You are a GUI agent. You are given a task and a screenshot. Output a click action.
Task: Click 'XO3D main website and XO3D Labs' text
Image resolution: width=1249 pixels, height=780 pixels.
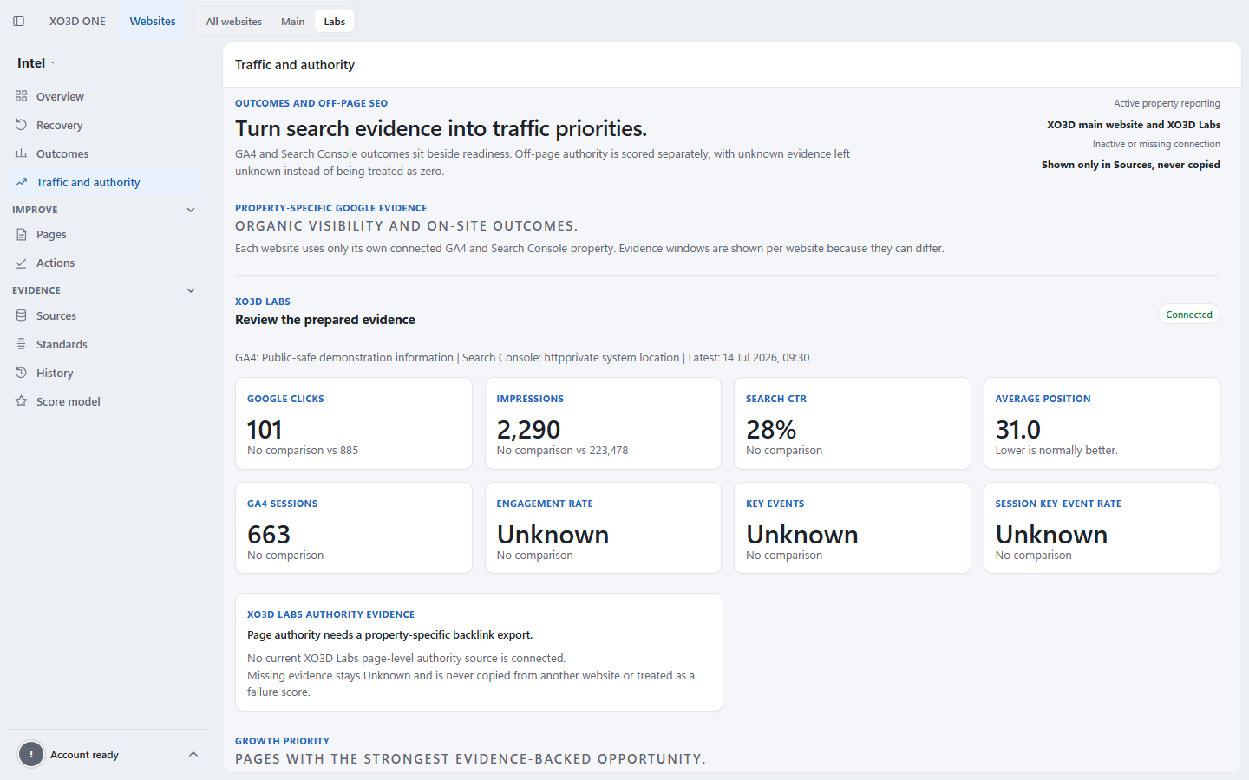tap(1134, 125)
